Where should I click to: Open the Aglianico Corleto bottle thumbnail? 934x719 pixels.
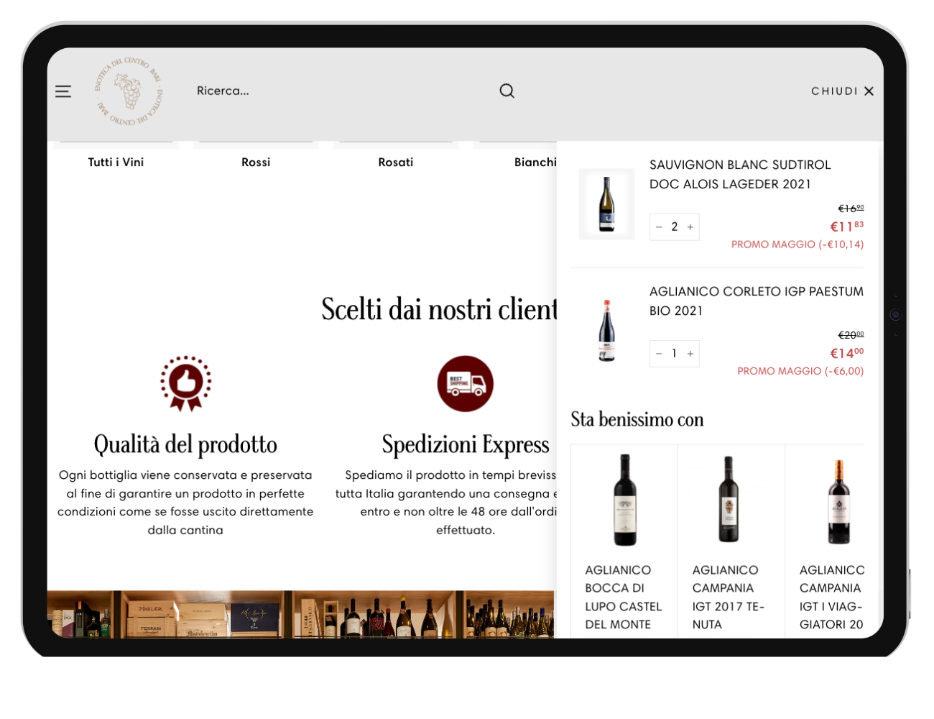(607, 331)
